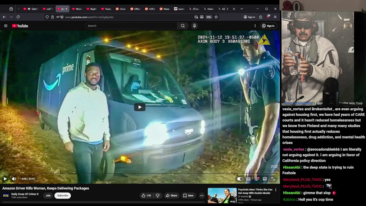Open the YouTube guide hamburger menu
366x206 pixels.
(5, 26)
